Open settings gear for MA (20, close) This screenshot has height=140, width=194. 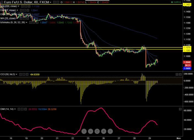pos(24,18)
